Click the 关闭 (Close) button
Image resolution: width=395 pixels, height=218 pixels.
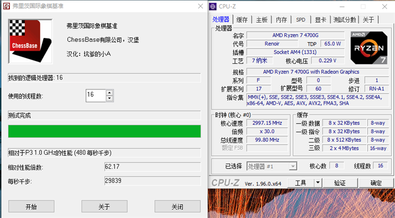(x=177, y=207)
